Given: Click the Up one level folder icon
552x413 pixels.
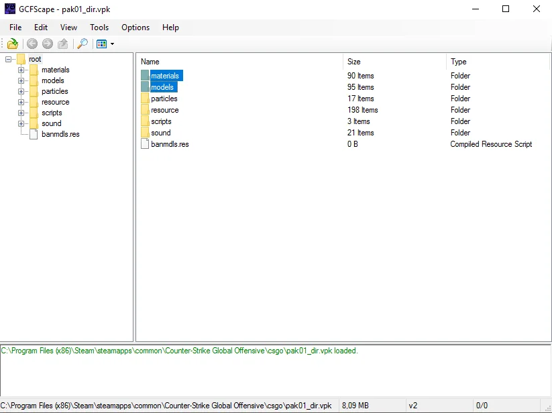Looking at the screenshot, I should tap(63, 44).
